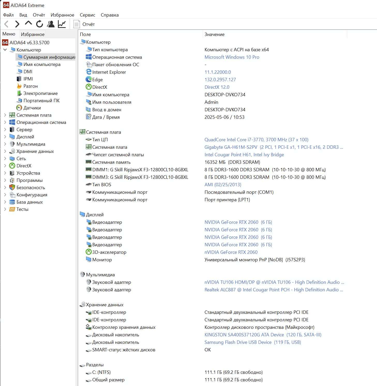Open the Файл menu
This screenshot has width=377, height=386.
[8, 15]
